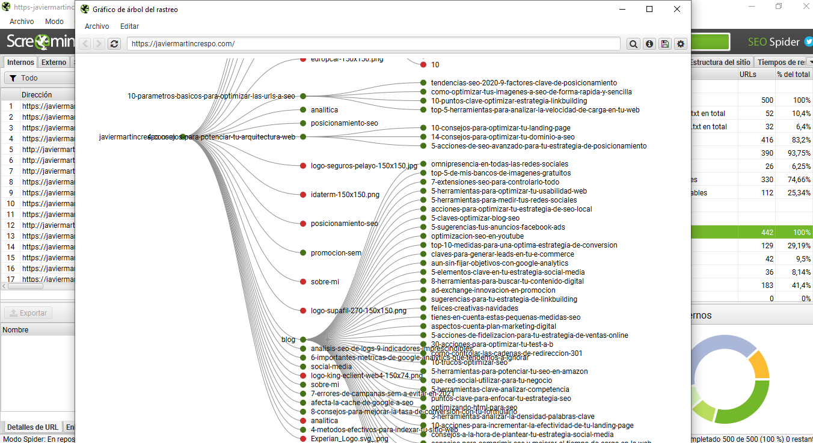Click the idaterm-150x150.png node
Viewport: 813px width, 443px height.
click(x=304, y=195)
